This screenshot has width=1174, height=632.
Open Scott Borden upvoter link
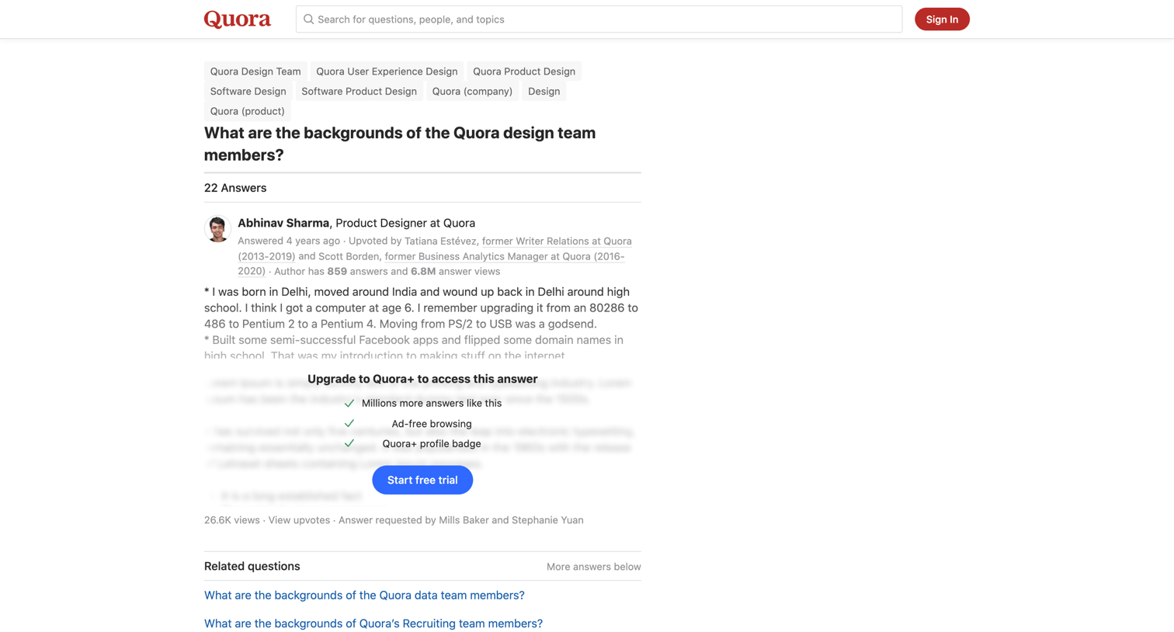point(349,256)
